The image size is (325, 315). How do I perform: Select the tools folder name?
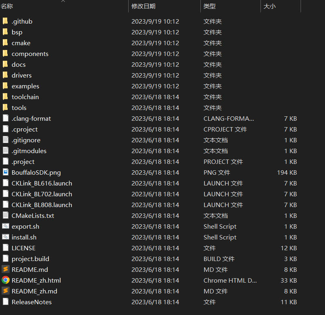[19, 108]
